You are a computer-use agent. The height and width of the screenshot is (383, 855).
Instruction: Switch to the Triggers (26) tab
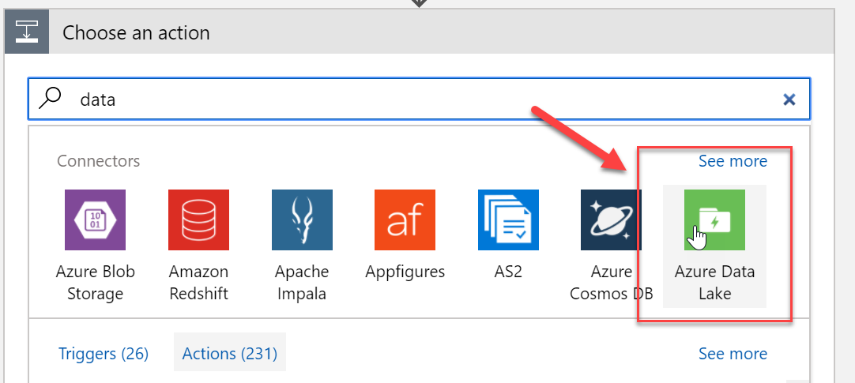coord(104,354)
